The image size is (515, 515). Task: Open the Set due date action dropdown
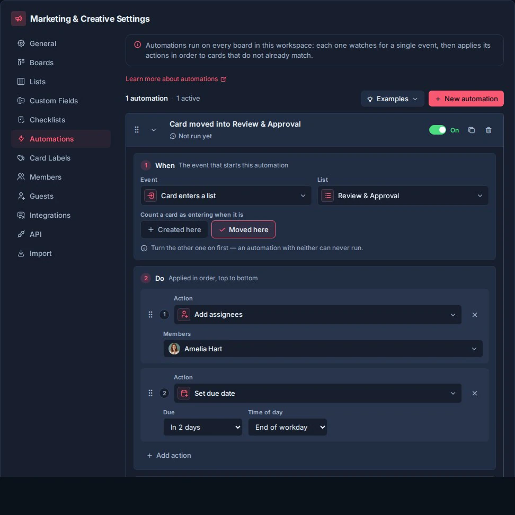[317, 393]
